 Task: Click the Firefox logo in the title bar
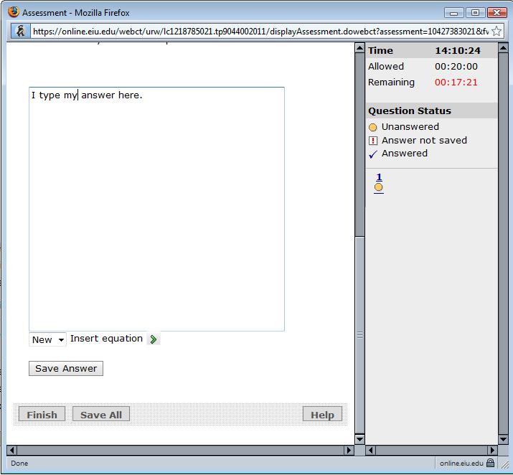[12, 12]
